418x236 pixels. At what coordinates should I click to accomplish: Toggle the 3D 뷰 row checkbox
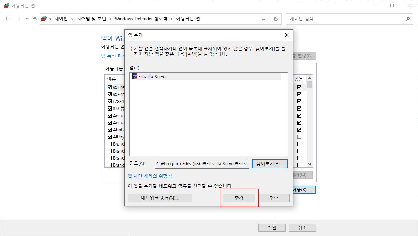point(110,108)
